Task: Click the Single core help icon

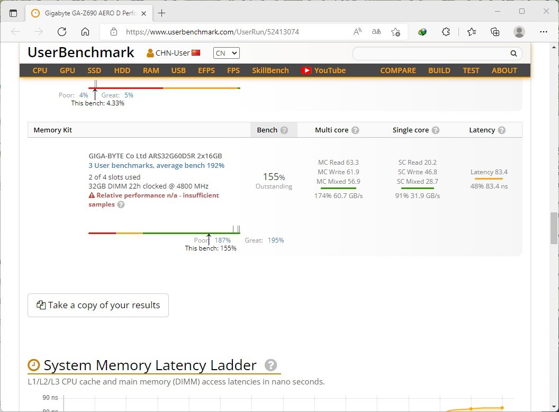Action: (x=435, y=130)
